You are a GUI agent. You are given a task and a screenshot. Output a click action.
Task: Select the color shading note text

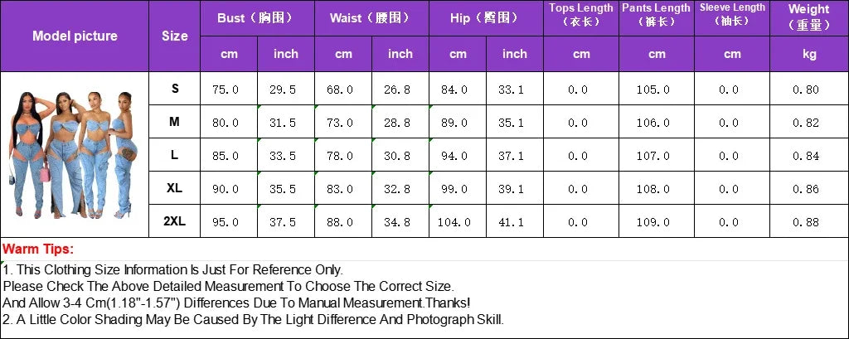[253, 319]
